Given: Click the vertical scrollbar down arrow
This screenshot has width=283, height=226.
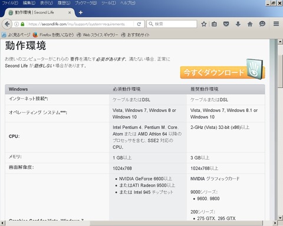Looking at the screenshot, I should tap(280, 218).
